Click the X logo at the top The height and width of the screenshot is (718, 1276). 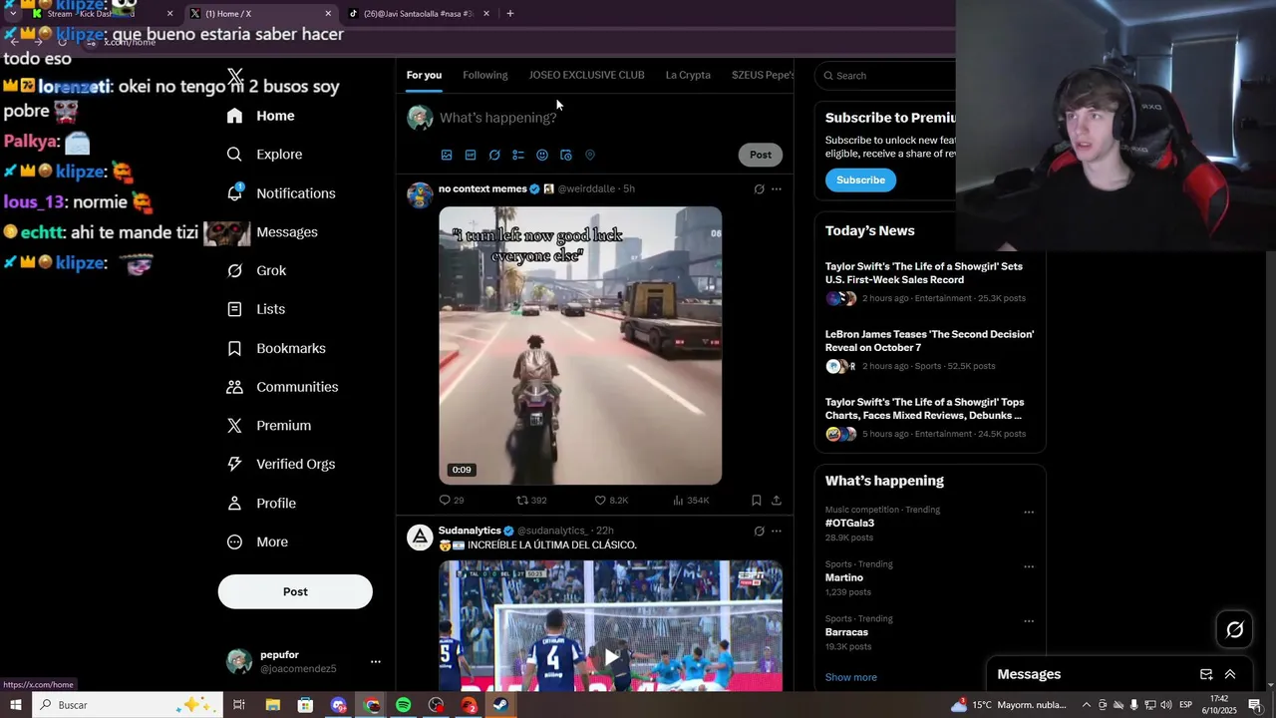(x=235, y=76)
